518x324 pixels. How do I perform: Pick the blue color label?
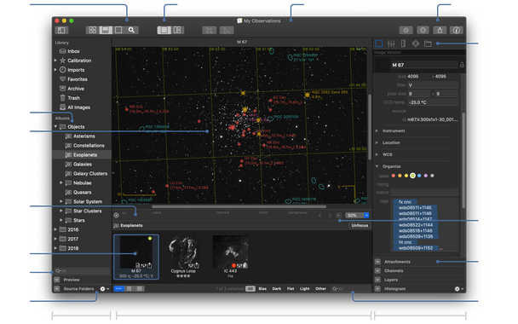[419, 176]
